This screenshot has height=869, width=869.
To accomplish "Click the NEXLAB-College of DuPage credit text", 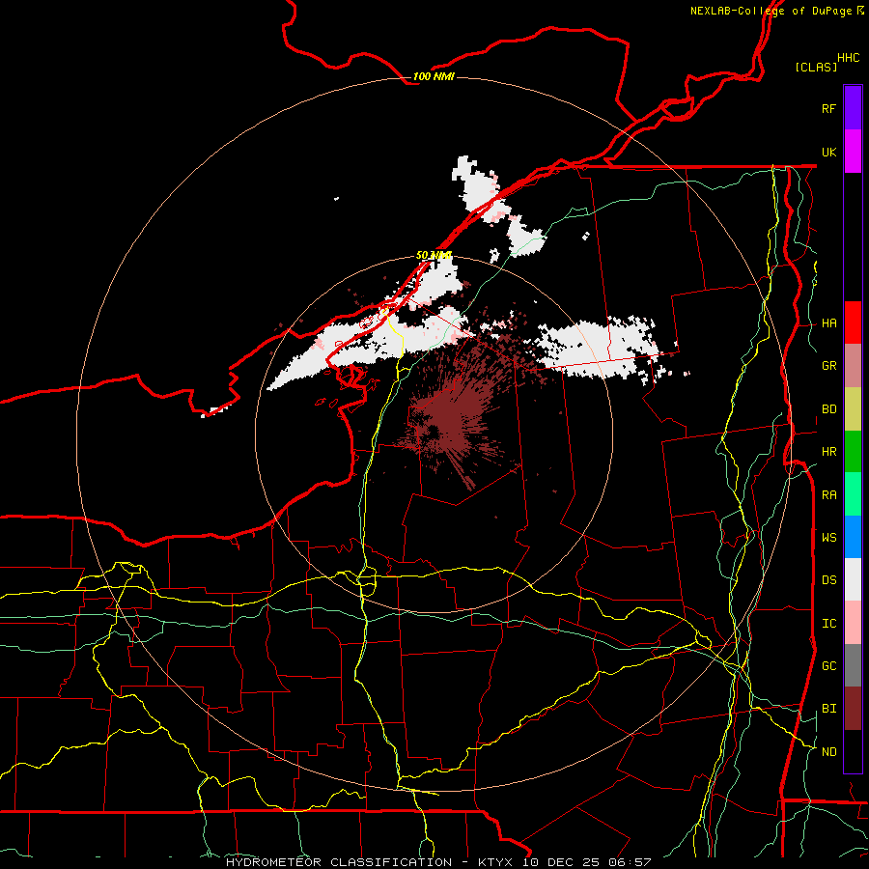I will click(x=771, y=11).
